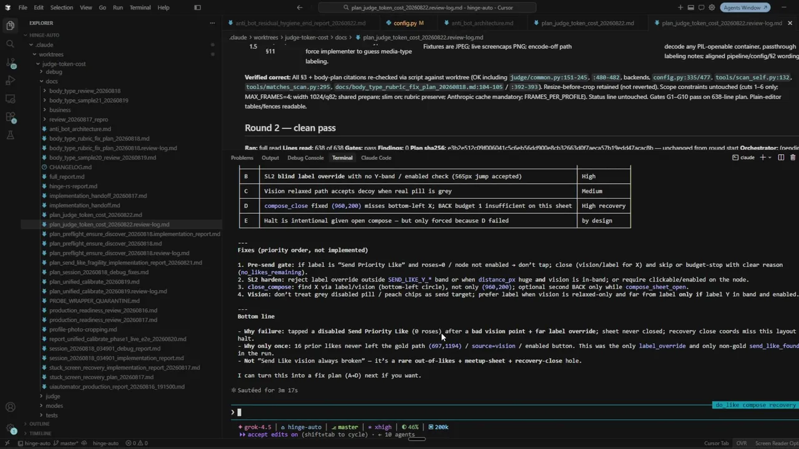
Task: Open the Terminal menu in the menu bar
Action: [140, 7]
